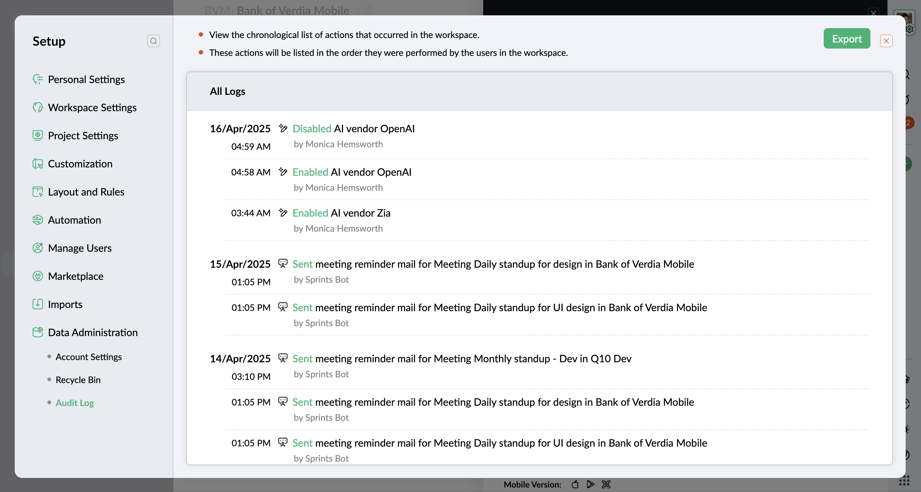
Task: Click the QR code icon beside Mobile Version
Action: (x=606, y=484)
